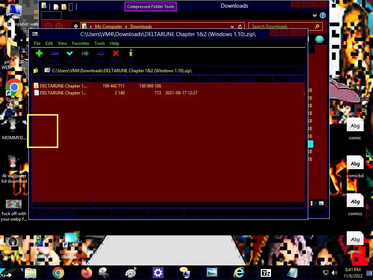The height and width of the screenshot is (280, 373).
Task: Click Downloads breadcrumb in Explorer
Action: [141, 26]
